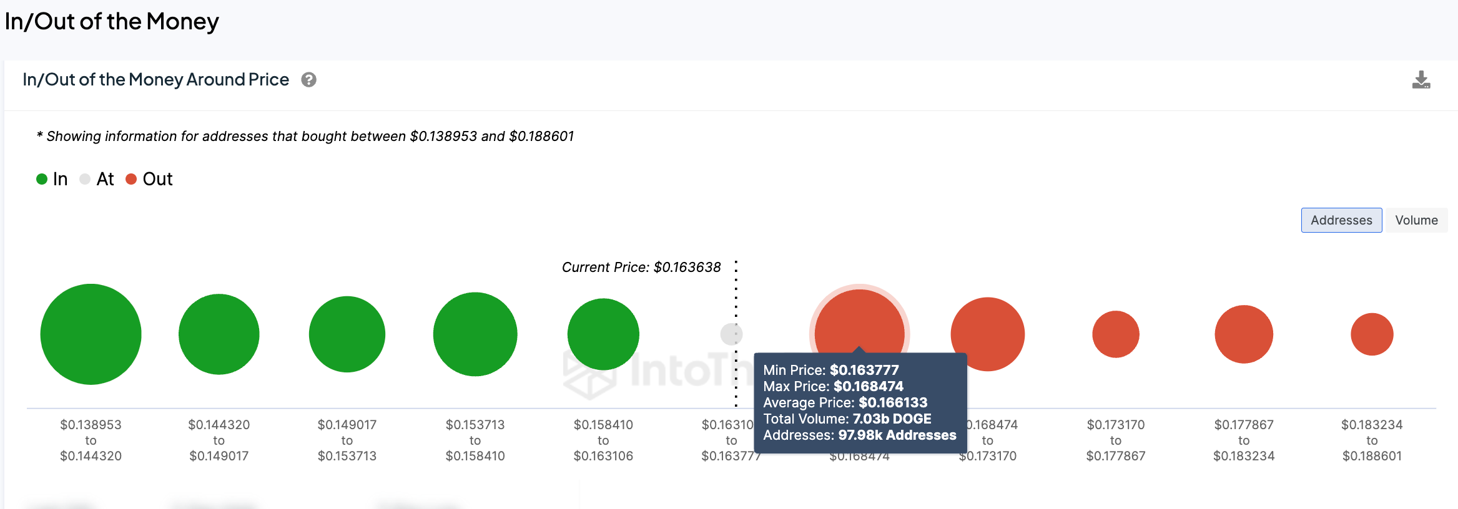
Task: Click the green bubble above $0.158410 to $0.163106
Action: [x=603, y=334]
